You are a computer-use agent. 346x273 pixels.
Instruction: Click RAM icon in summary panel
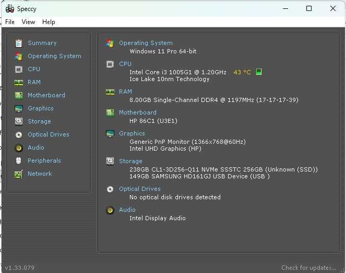point(110,92)
